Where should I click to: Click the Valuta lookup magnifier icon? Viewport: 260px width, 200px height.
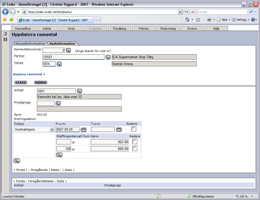click(x=59, y=64)
